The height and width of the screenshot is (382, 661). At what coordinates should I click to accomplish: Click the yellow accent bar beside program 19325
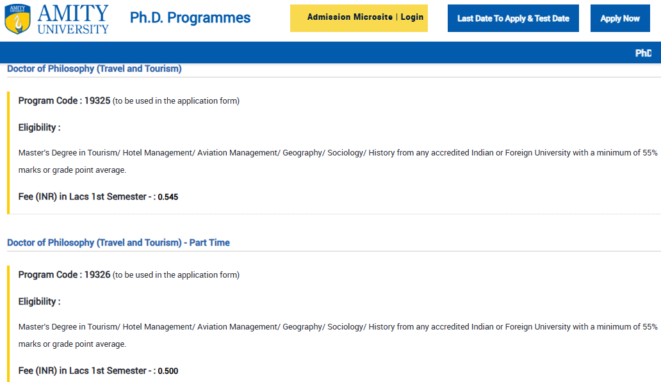click(8, 152)
